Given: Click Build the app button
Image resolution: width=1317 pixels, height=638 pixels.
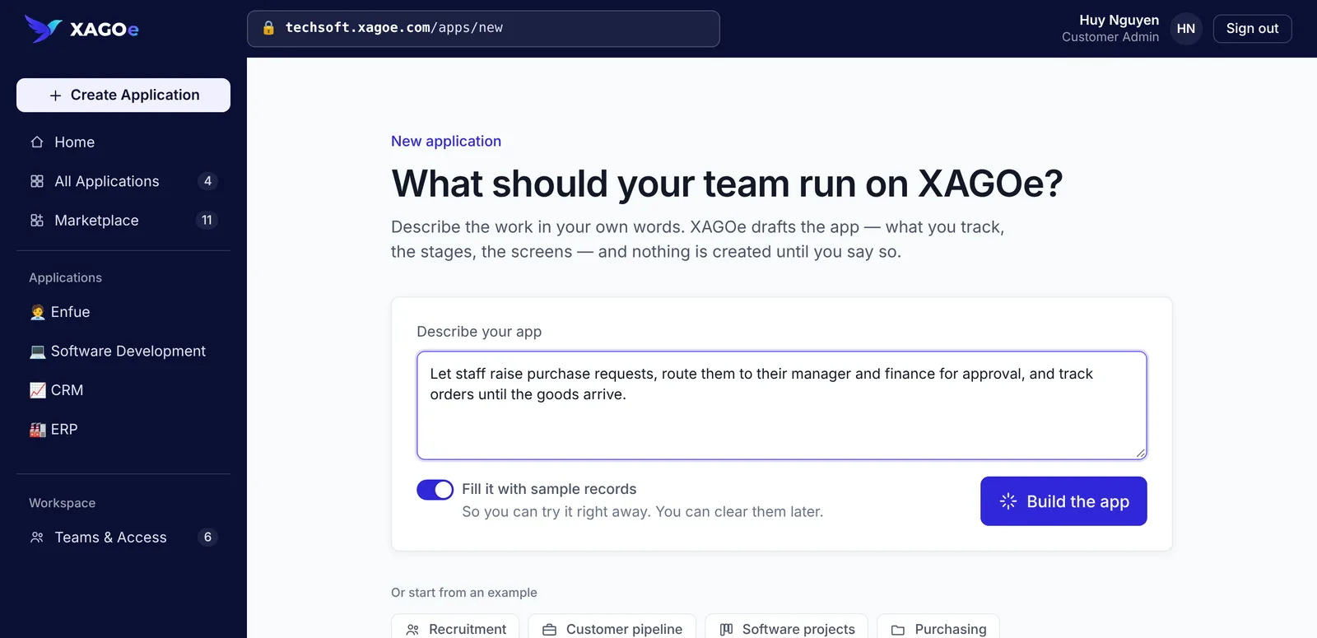Looking at the screenshot, I should pos(1063,501).
